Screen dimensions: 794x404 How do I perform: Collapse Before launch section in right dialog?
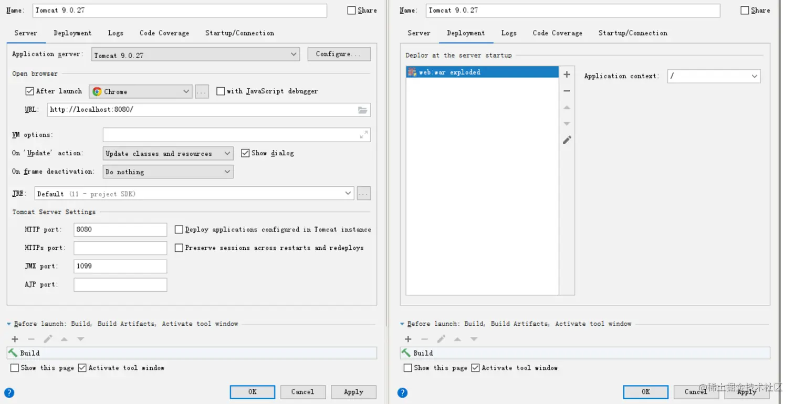point(402,324)
